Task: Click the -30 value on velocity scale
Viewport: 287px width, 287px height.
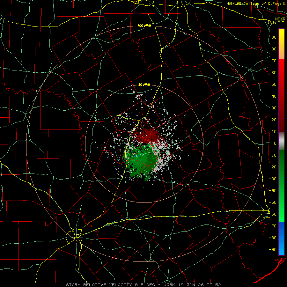Action: [273, 179]
